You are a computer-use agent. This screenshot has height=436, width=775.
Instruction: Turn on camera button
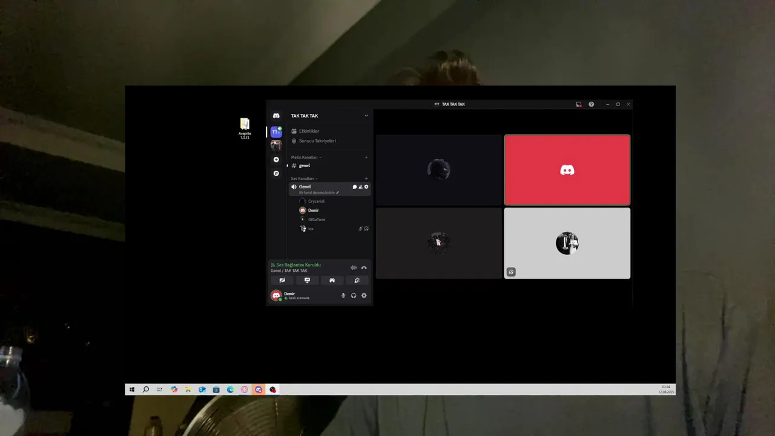282,280
